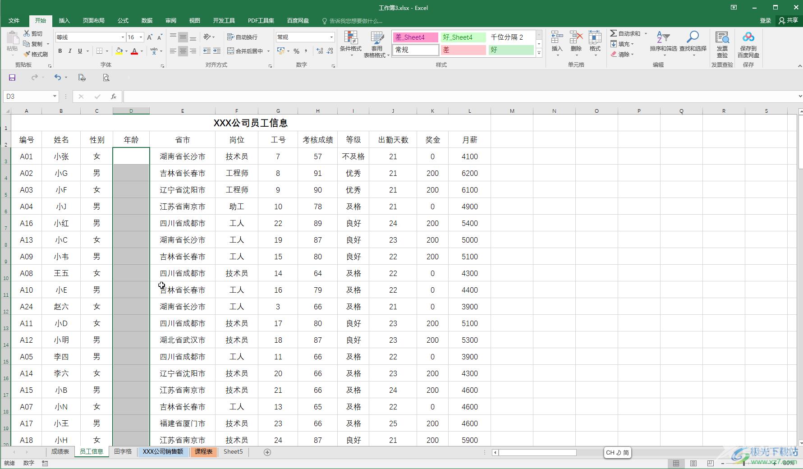
Task: Decrease font size with the smaller A icon
Action: click(x=160, y=37)
